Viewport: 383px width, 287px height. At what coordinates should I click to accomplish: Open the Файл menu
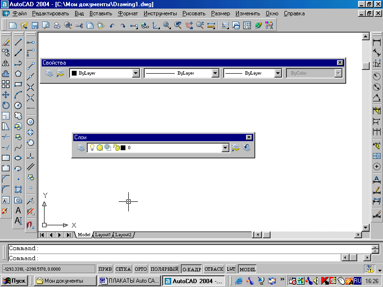tap(20, 13)
